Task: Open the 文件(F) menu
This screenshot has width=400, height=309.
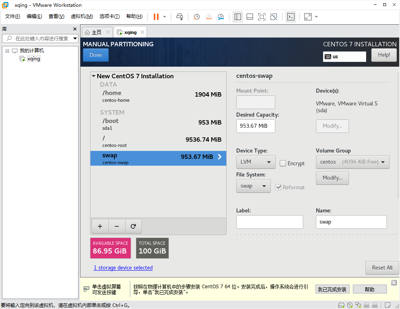Action: point(12,16)
